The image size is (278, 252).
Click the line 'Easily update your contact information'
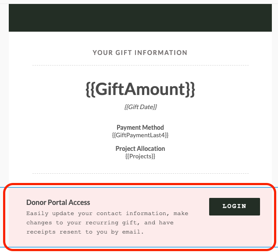[107, 213]
